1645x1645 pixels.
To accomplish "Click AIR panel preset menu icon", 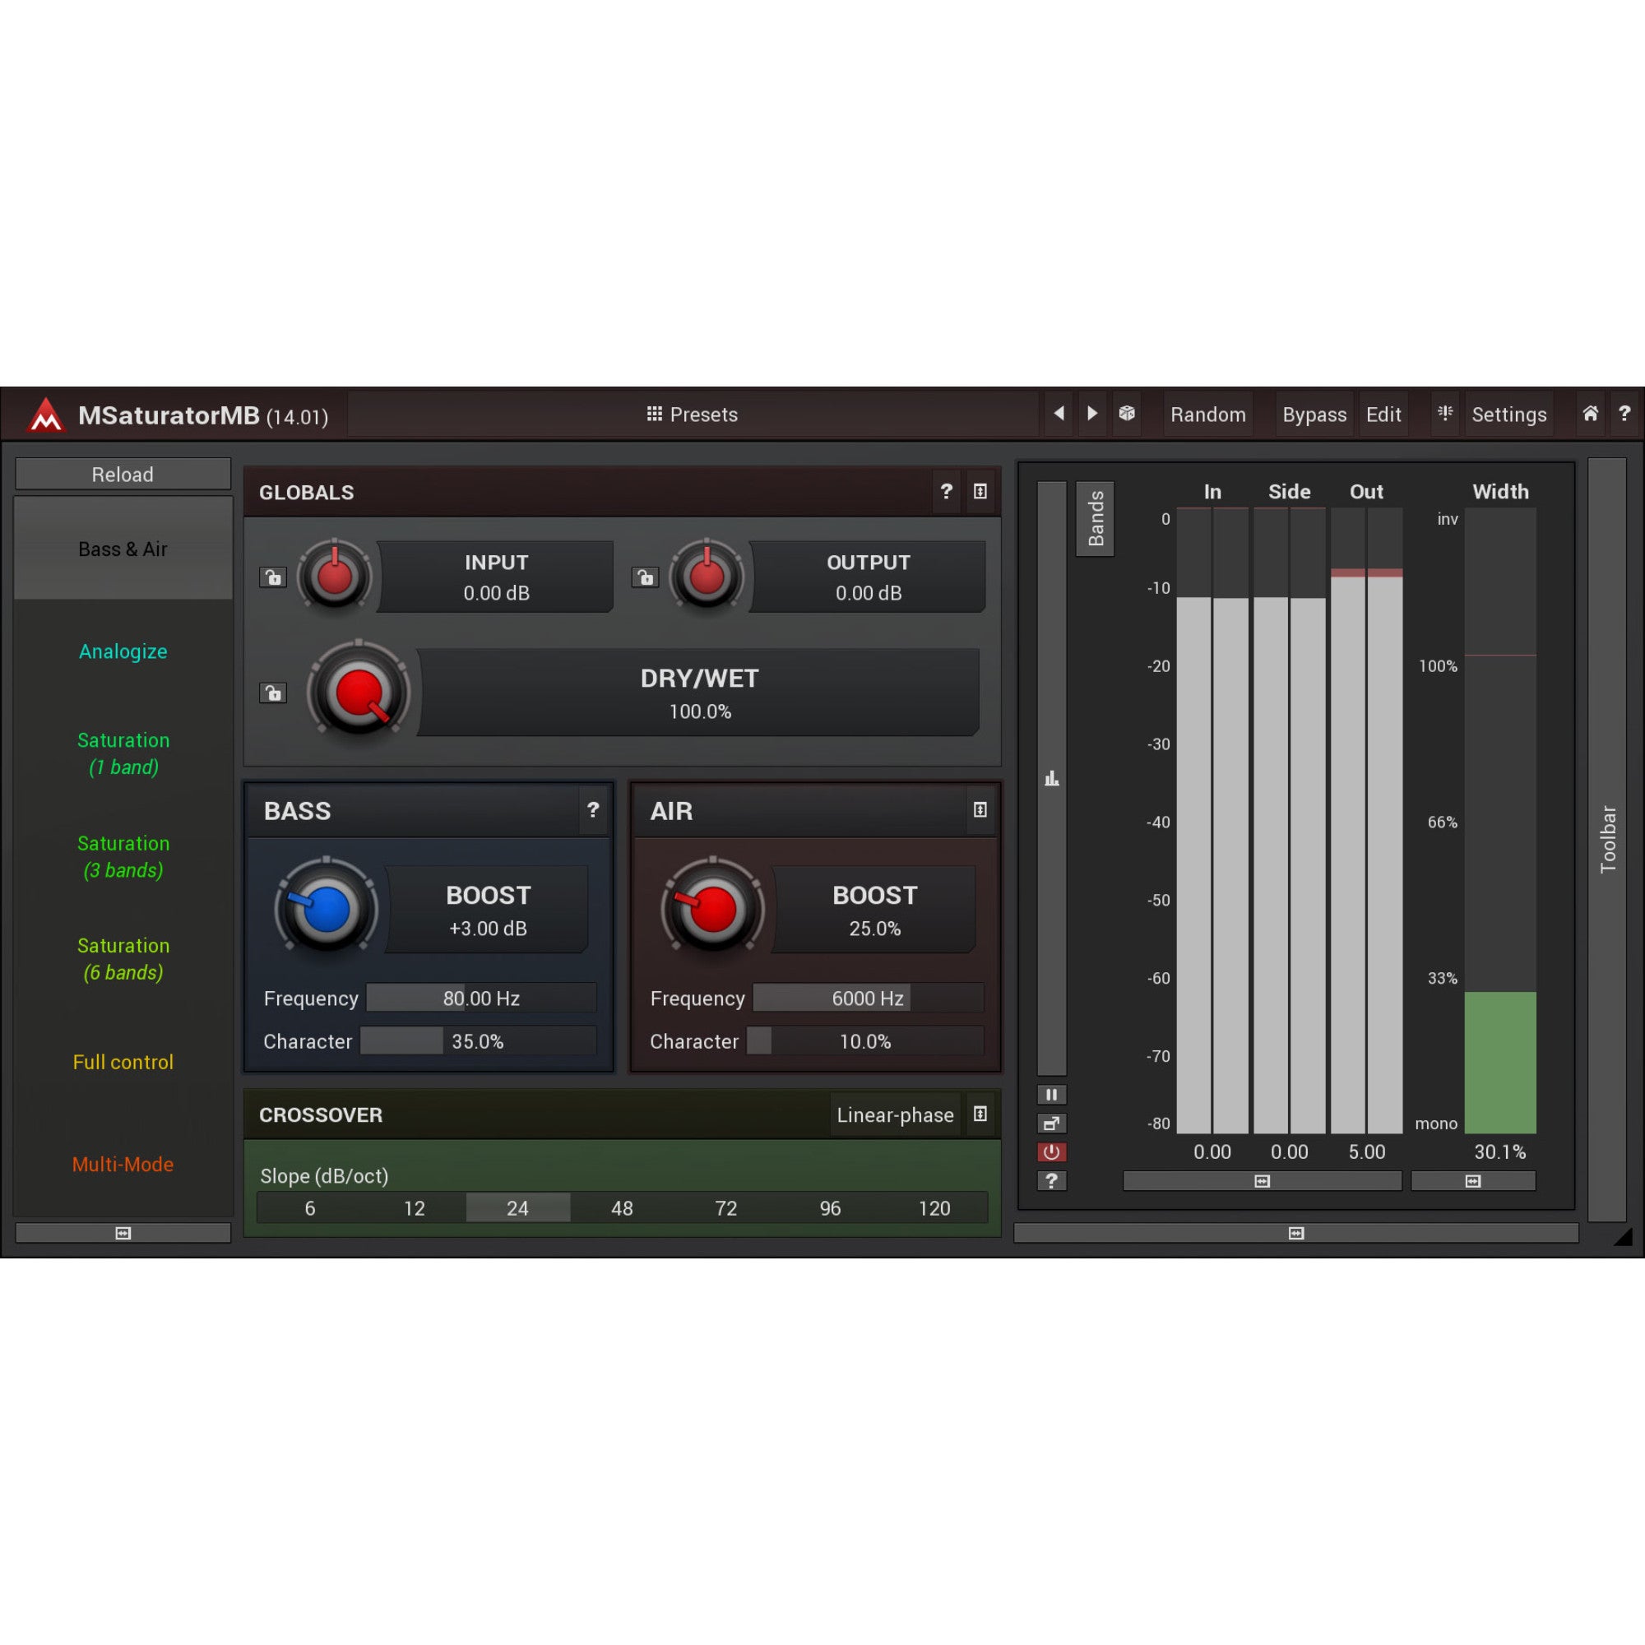I will click(x=980, y=809).
